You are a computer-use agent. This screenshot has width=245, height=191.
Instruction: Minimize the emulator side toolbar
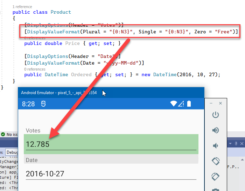(x=211, y=104)
